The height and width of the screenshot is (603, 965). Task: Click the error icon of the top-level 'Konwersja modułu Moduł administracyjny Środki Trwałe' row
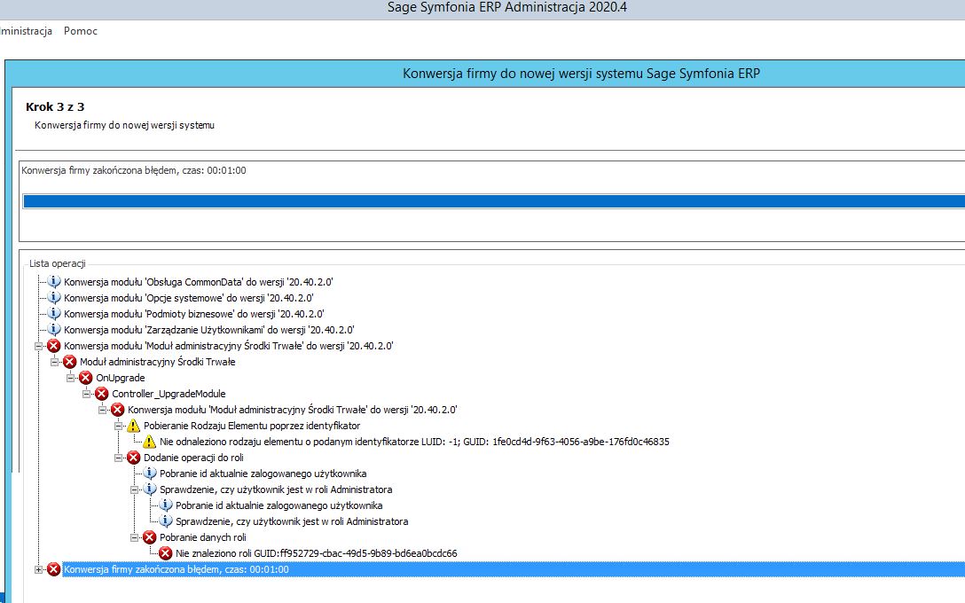coord(54,346)
